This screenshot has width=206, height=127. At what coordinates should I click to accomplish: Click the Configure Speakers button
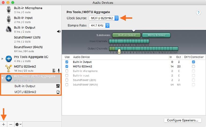(x=183, y=120)
